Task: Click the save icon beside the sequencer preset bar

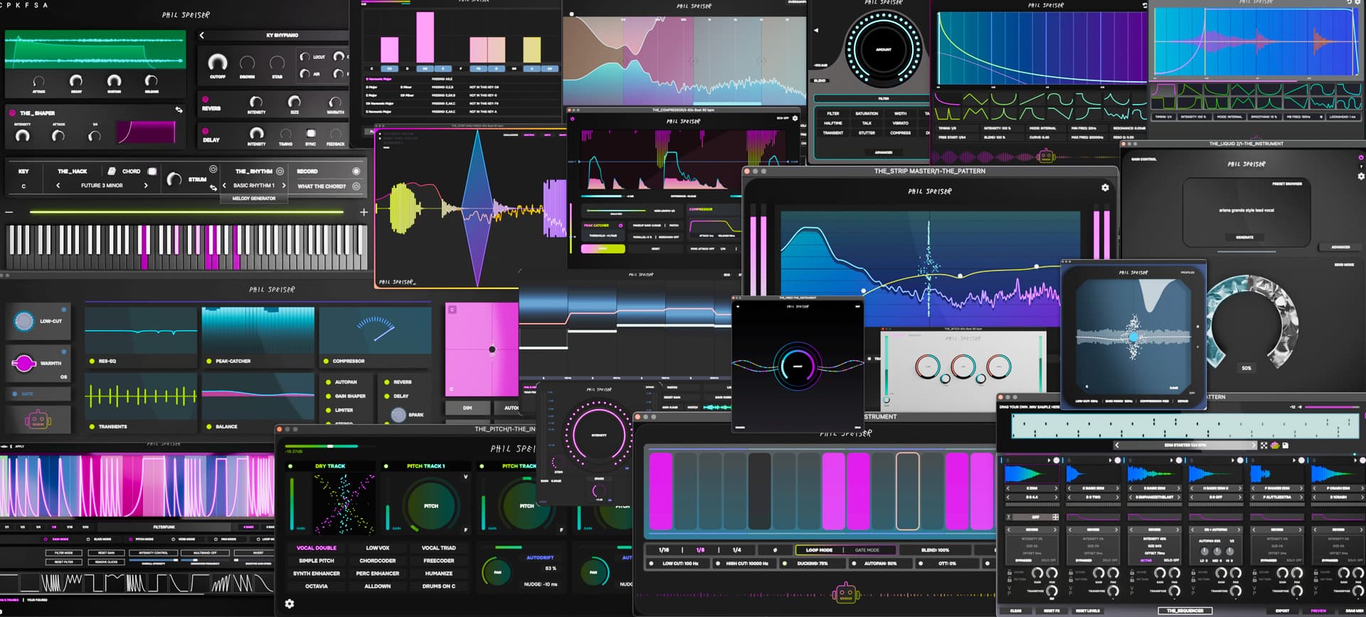Action: tap(1286, 445)
